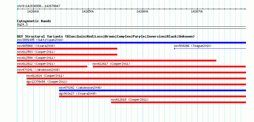Select the red nsv612594 loss bar

tap(117, 61)
